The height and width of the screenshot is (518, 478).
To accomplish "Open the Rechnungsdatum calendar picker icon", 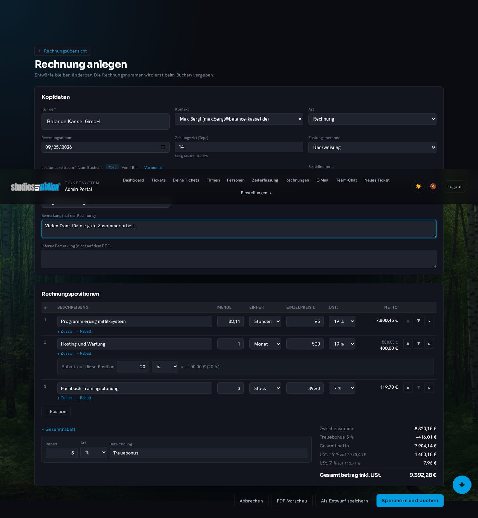I will (x=163, y=147).
